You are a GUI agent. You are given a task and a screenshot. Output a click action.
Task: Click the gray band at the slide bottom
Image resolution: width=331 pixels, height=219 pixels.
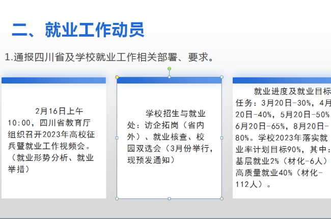point(165,210)
